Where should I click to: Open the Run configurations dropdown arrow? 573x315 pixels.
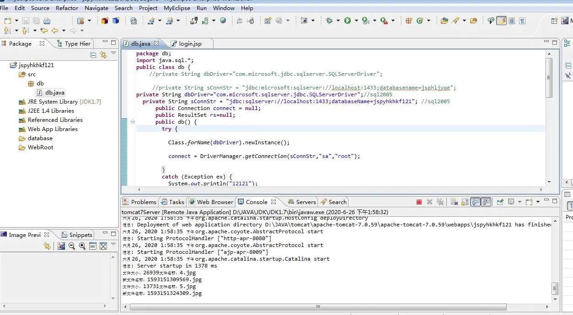[356, 21]
